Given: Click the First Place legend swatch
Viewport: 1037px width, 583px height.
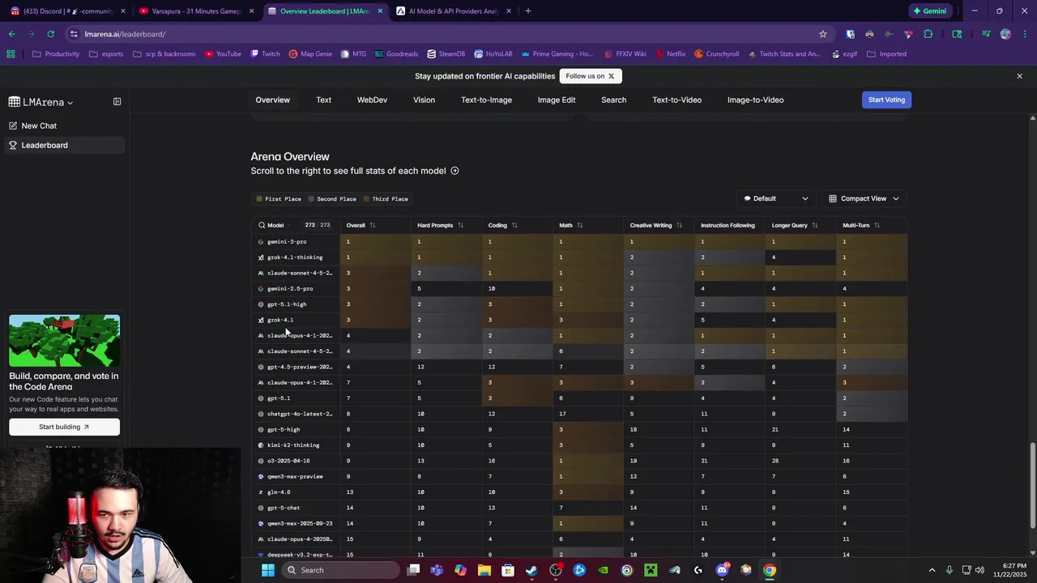Looking at the screenshot, I should (259, 199).
